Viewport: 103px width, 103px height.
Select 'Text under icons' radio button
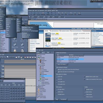(x=57, y=84)
